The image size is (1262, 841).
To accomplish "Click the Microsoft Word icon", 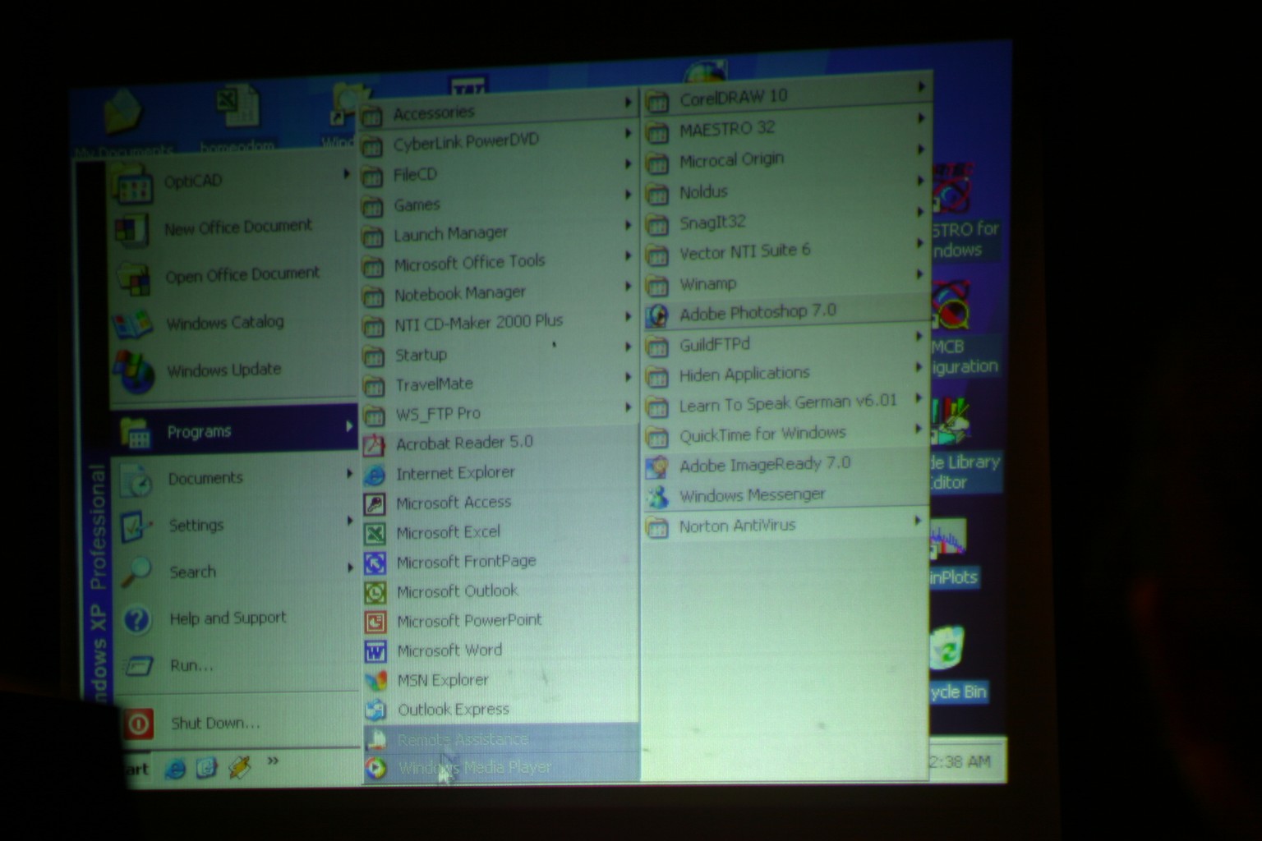I will [375, 652].
